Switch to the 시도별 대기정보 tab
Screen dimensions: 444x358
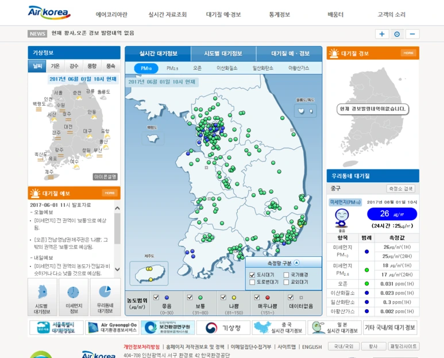[223, 53]
